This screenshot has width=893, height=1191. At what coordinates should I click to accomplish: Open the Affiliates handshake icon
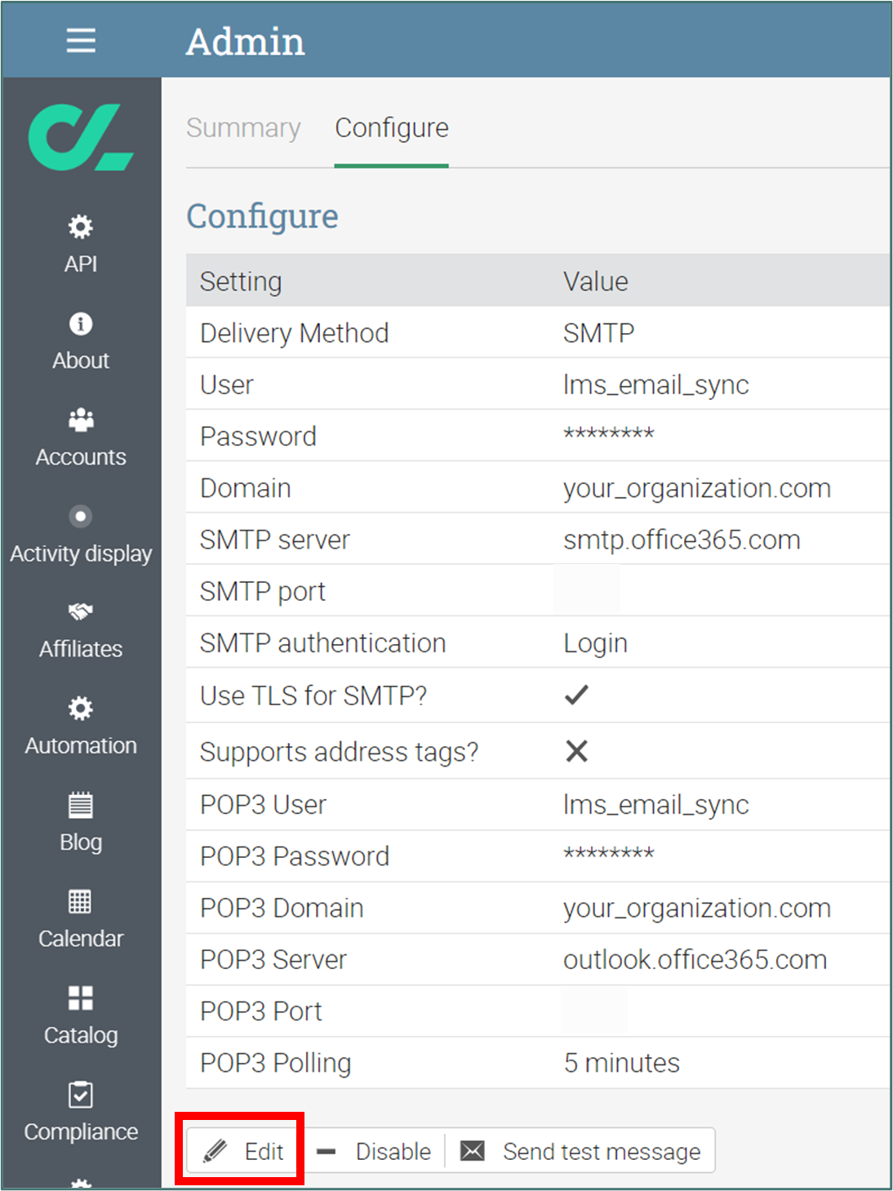(x=81, y=611)
